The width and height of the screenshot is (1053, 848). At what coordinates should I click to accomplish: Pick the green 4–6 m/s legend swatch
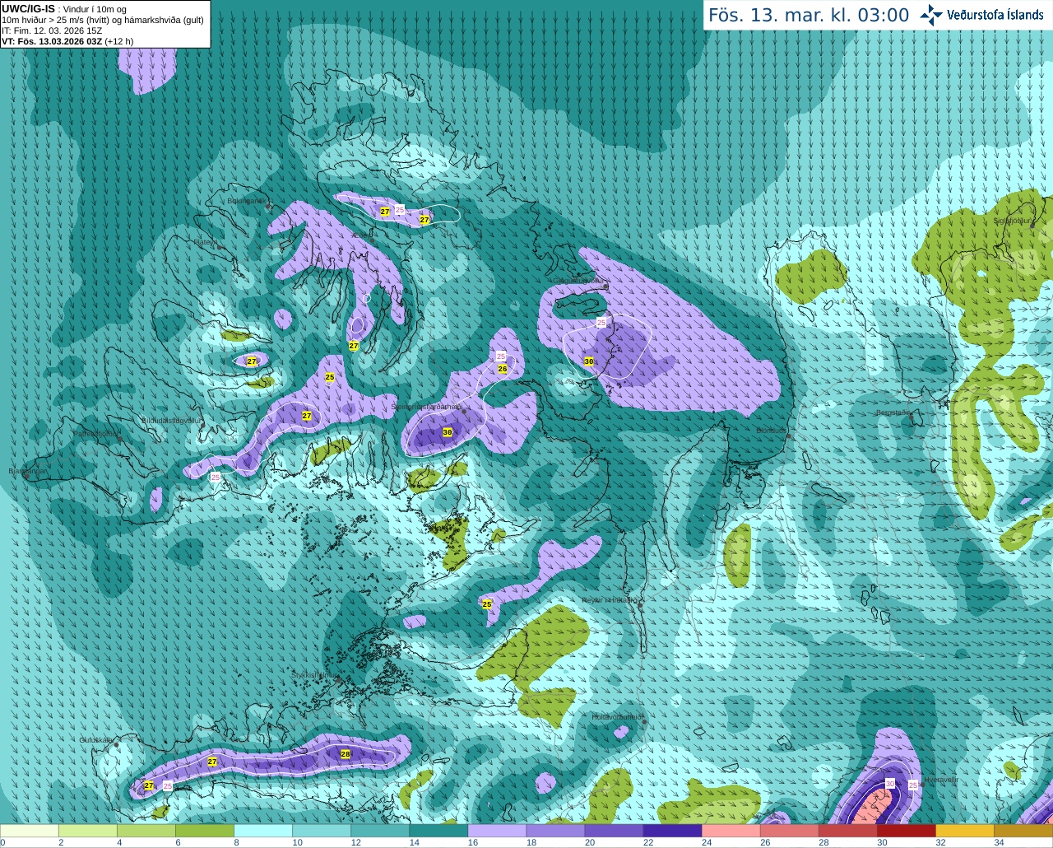(146, 831)
